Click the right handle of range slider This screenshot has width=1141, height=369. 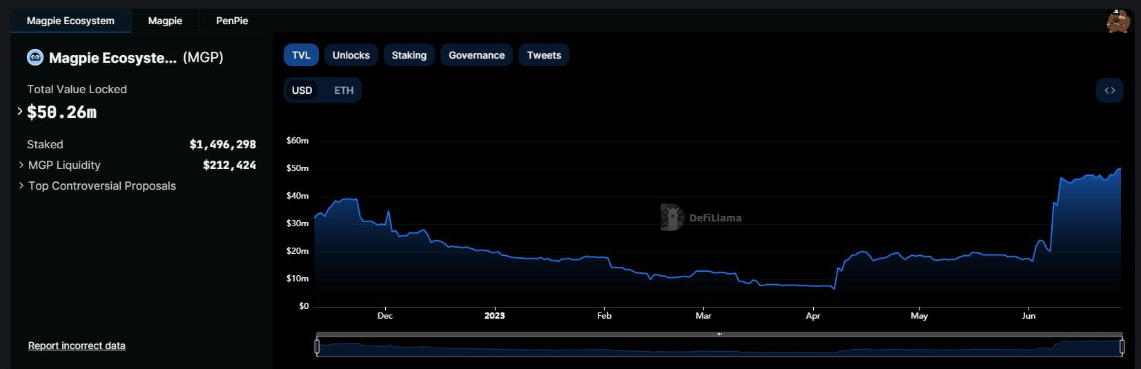point(1122,346)
